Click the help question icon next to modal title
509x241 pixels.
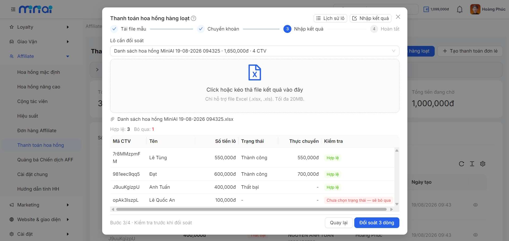[193, 18]
